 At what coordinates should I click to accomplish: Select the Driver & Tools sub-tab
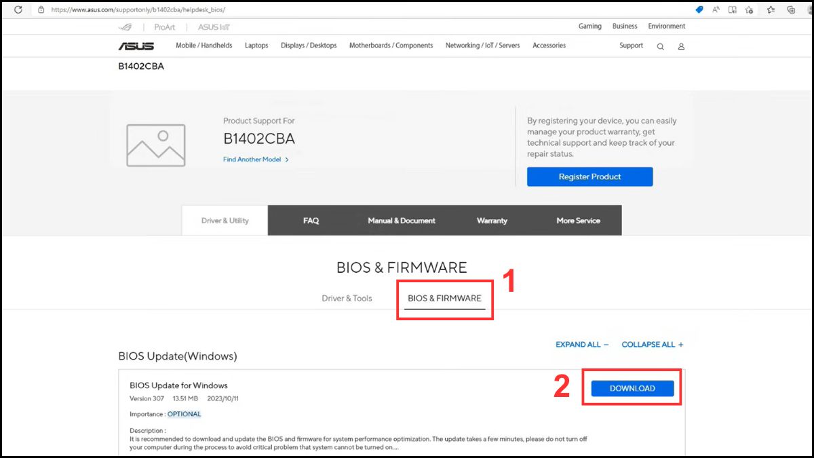pyautogui.click(x=347, y=298)
